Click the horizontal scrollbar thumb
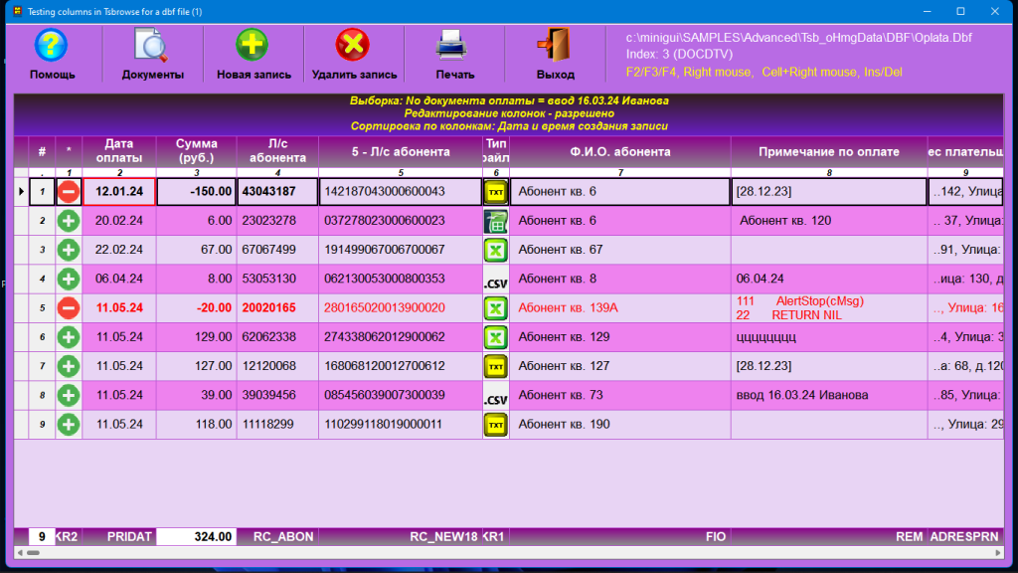The width and height of the screenshot is (1018, 573). pos(33,553)
